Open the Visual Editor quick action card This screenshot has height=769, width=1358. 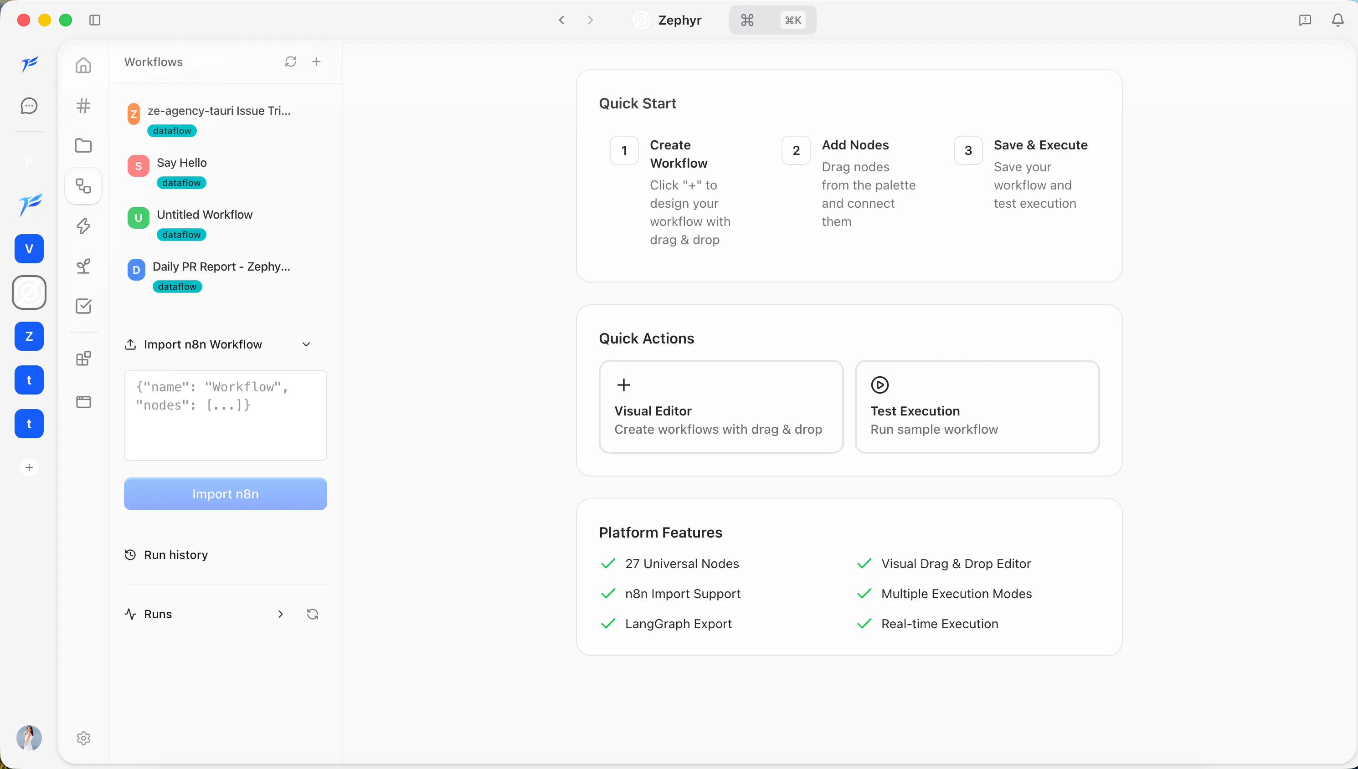coord(721,407)
